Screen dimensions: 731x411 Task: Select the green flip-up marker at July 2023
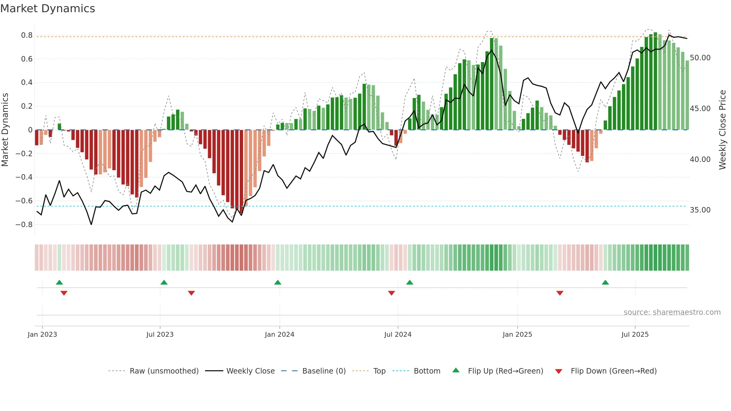[164, 282]
